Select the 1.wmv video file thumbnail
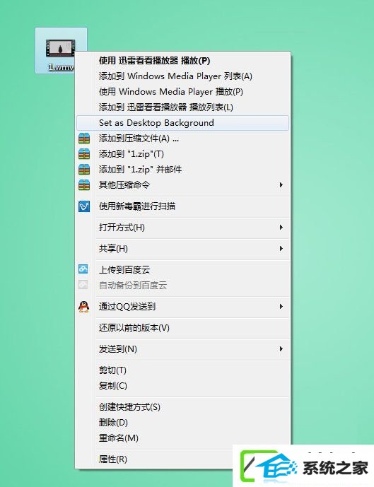Screen dimensions: 374x487 pos(61,49)
